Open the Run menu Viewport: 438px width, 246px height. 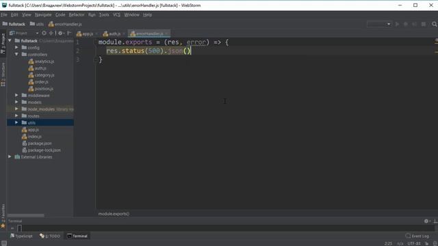(x=92, y=15)
